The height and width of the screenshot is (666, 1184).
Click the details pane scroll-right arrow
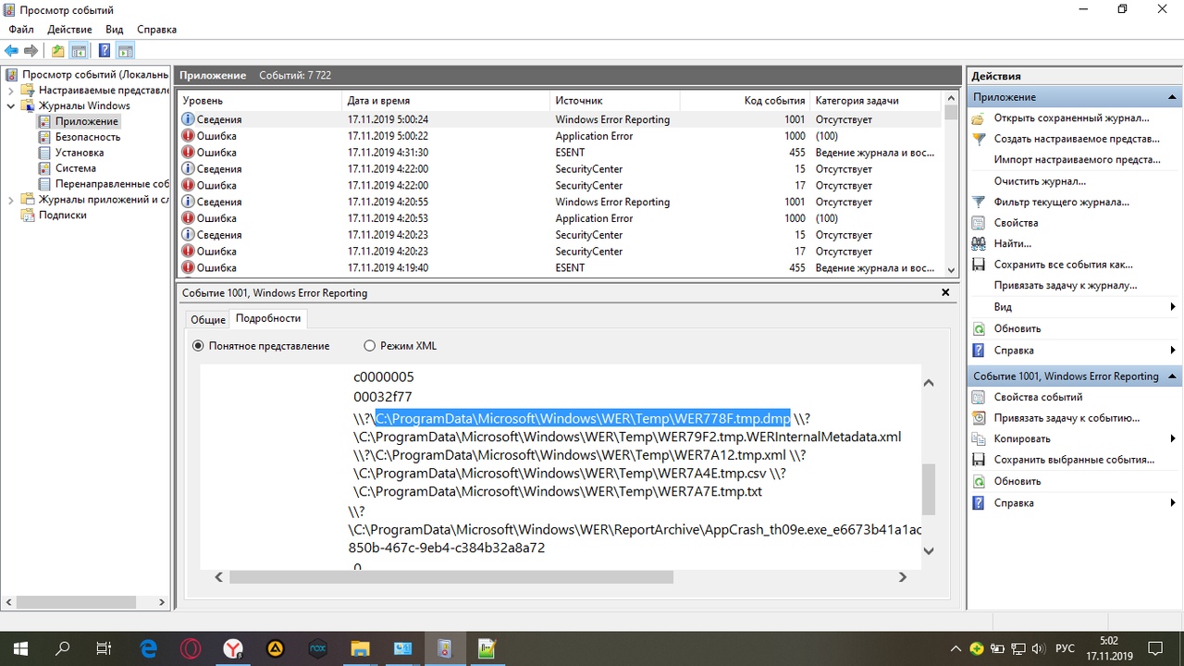[x=903, y=577]
